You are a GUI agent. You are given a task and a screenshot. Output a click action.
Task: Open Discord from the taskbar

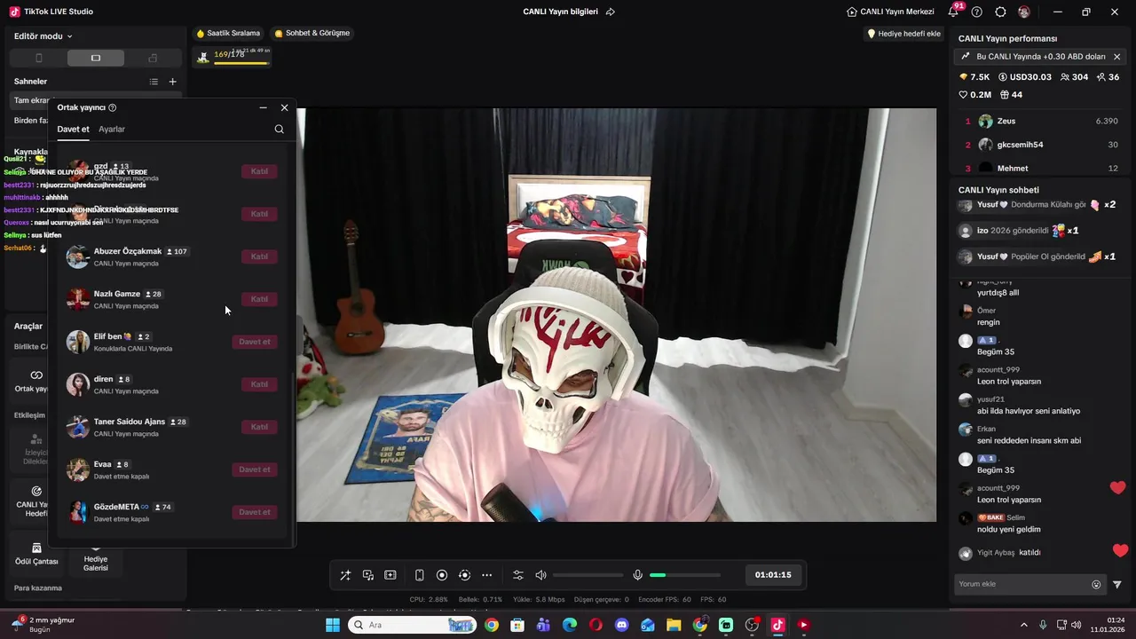click(x=621, y=625)
